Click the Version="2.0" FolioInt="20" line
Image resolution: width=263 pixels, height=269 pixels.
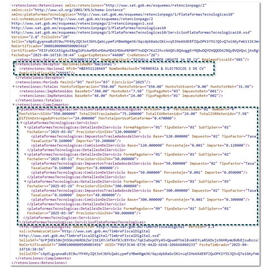click(40, 37)
